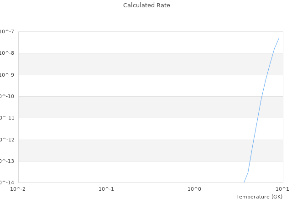This screenshot has width=292, height=219.
Task: Select the 10^-10 y-axis tick label
Action: [6, 96]
